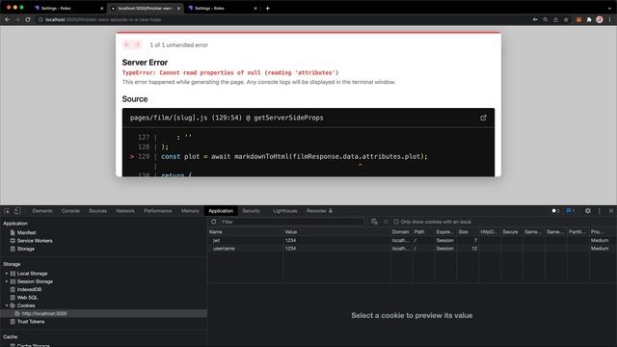Image resolution: width=617 pixels, height=347 pixels.
Task: Click in the cookies Filter input field
Action: [291, 222]
